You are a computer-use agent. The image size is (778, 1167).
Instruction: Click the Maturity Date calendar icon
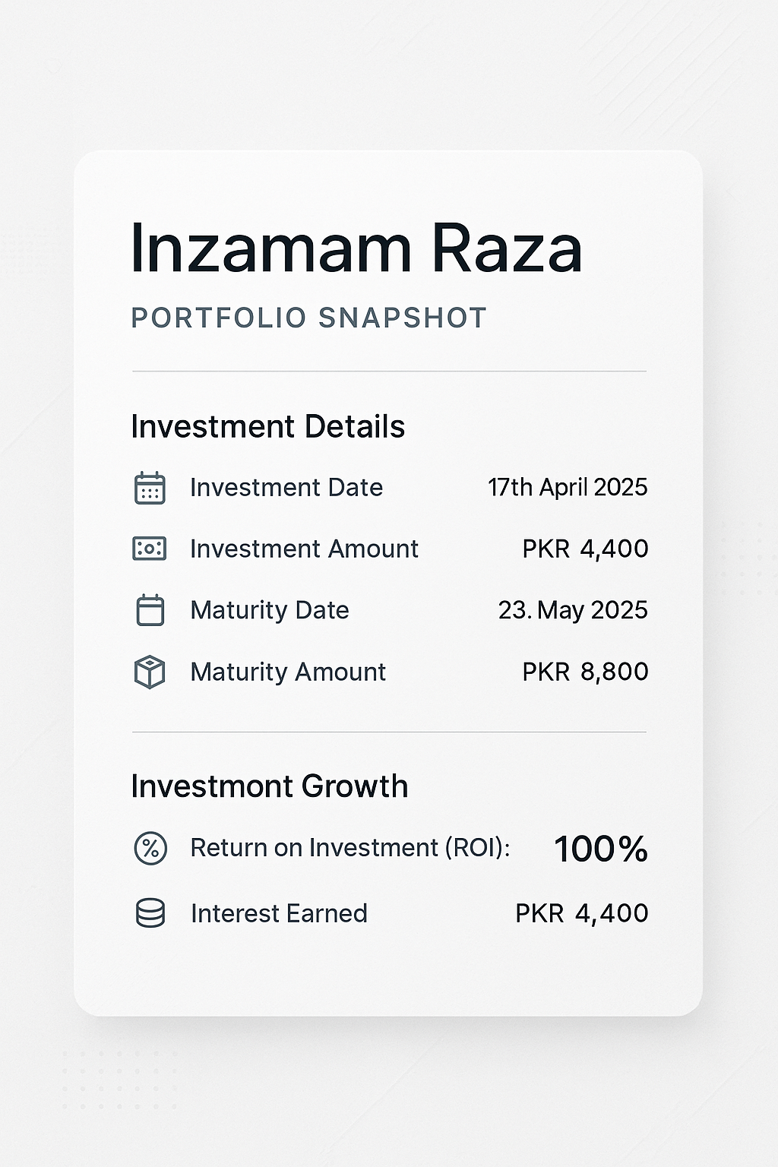pyautogui.click(x=150, y=610)
